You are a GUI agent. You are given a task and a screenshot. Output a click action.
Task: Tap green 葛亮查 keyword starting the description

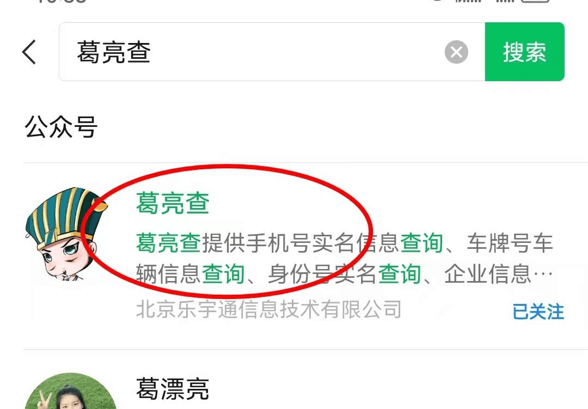coord(169,243)
